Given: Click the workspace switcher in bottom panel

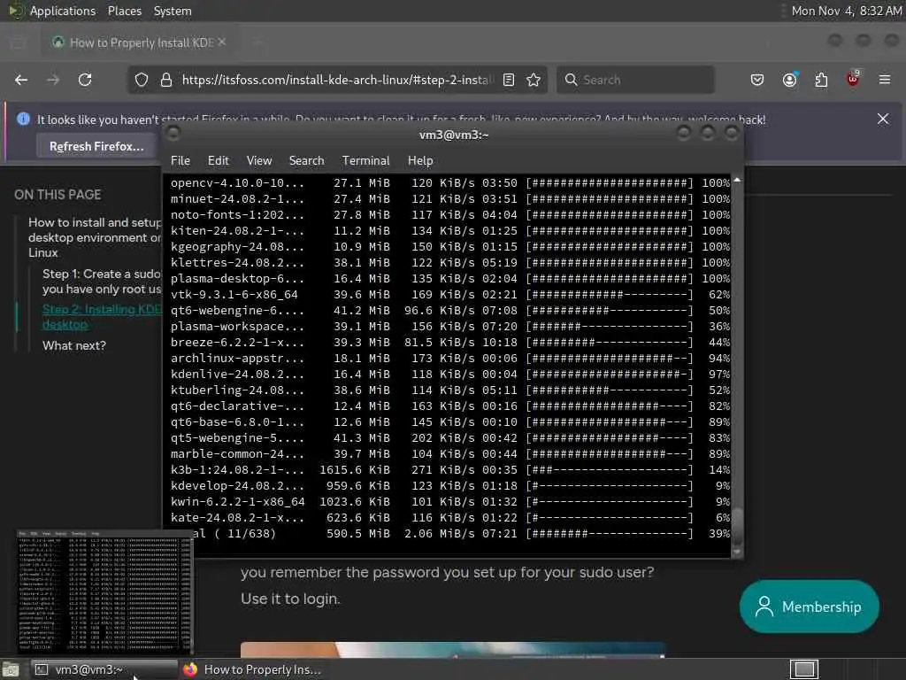Looking at the screenshot, I should (804, 669).
